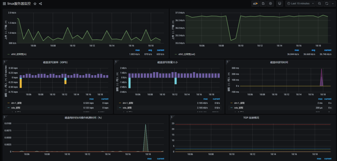
Task: Open dashboard settings gear icon
Action: point(271,3)
